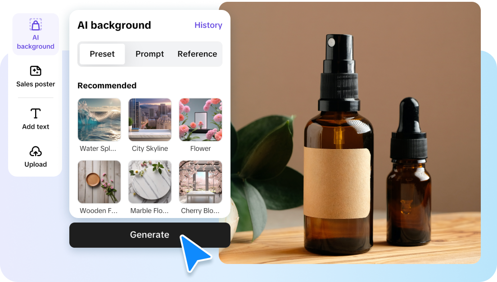Select the Marble preset thumbnail
497x282 pixels.
pos(150,182)
